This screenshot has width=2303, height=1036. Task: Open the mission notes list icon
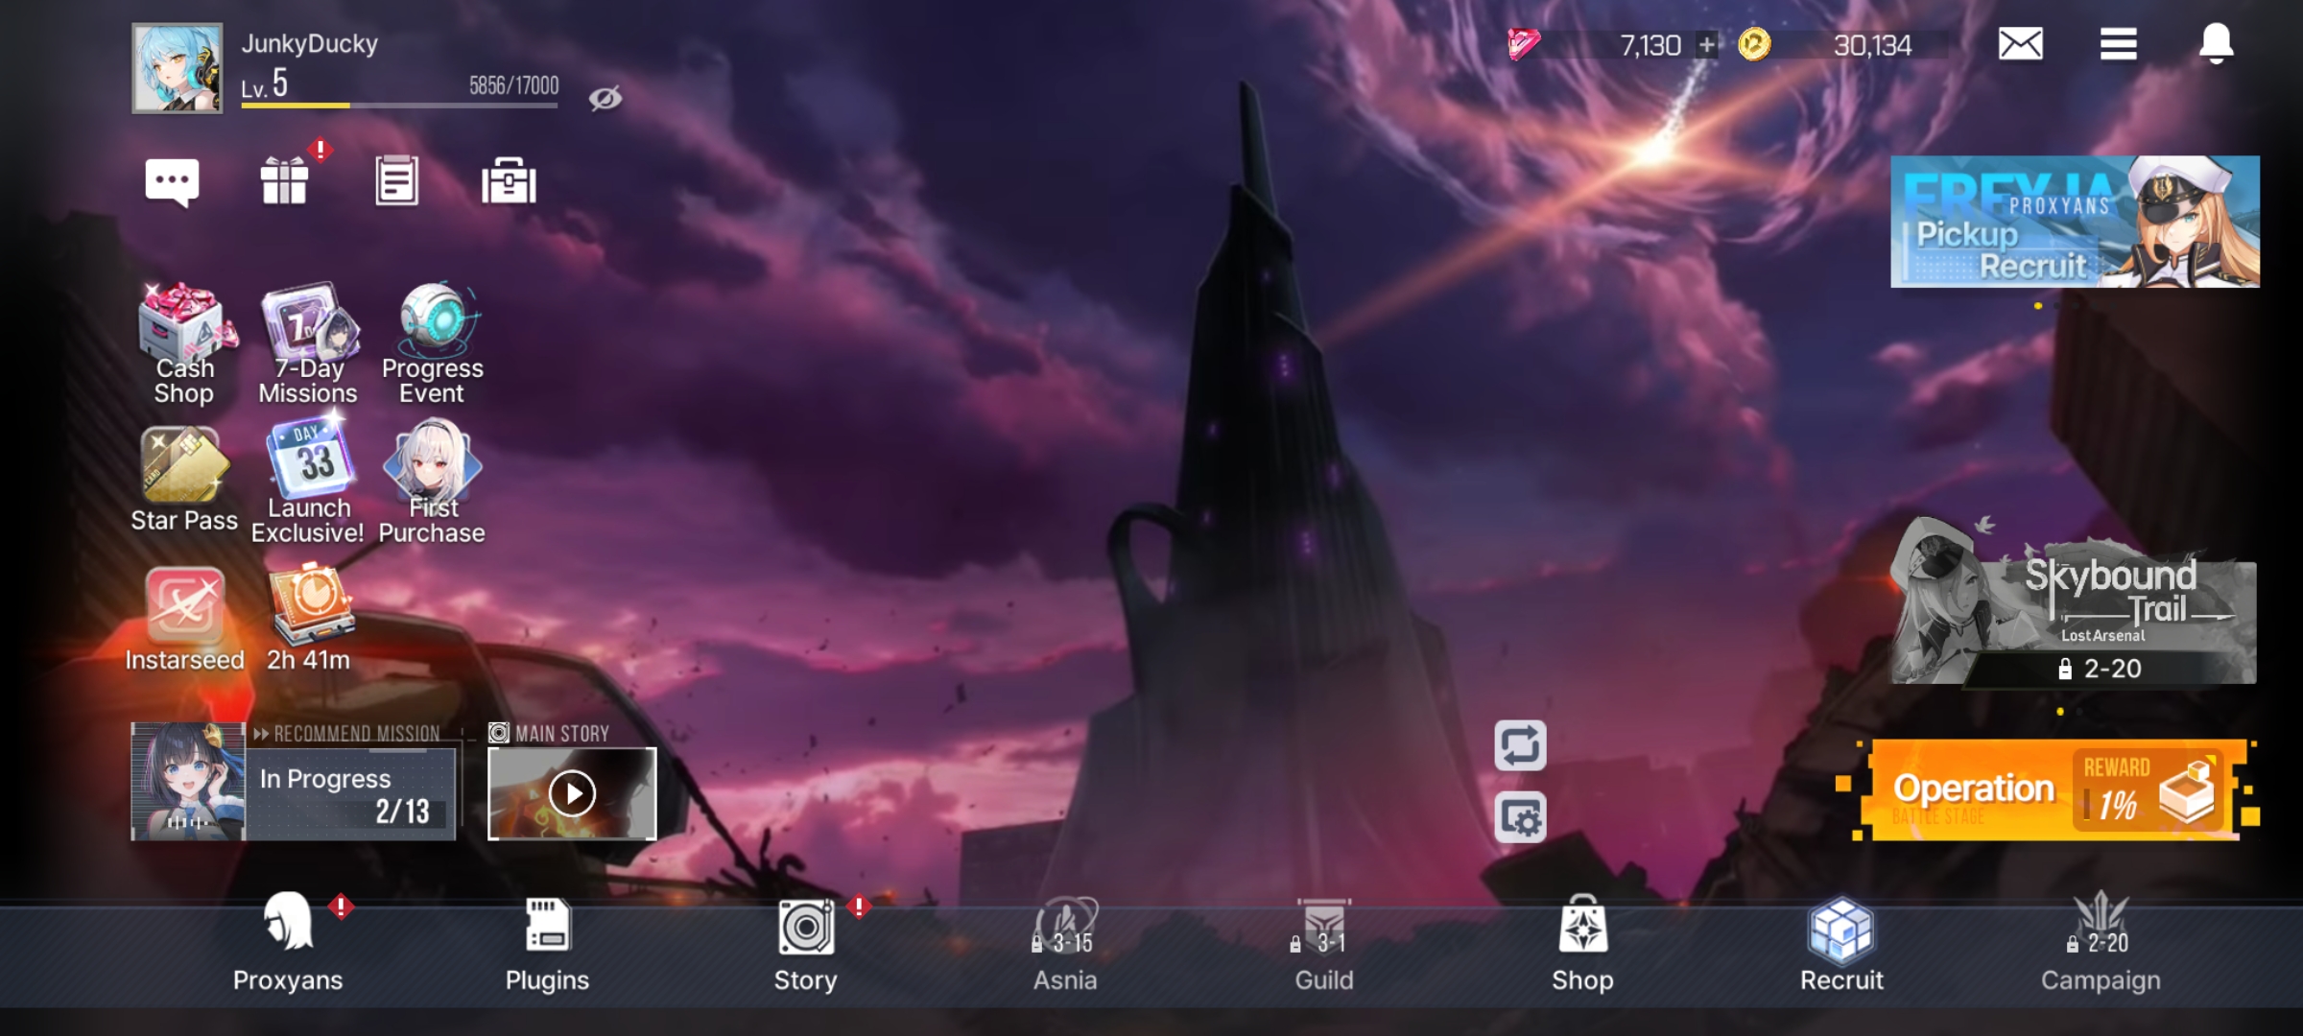coord(396,181)
